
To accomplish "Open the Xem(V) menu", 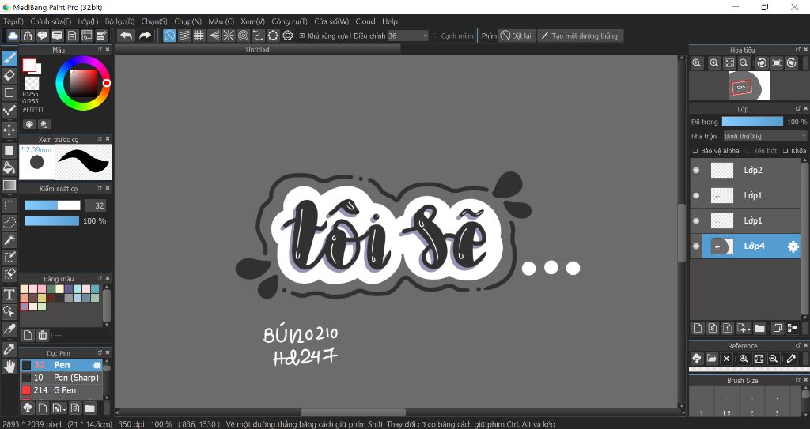I will pos(252,21).
